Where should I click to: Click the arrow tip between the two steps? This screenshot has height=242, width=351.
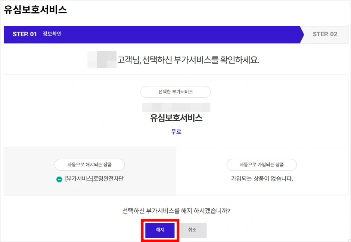302,34
